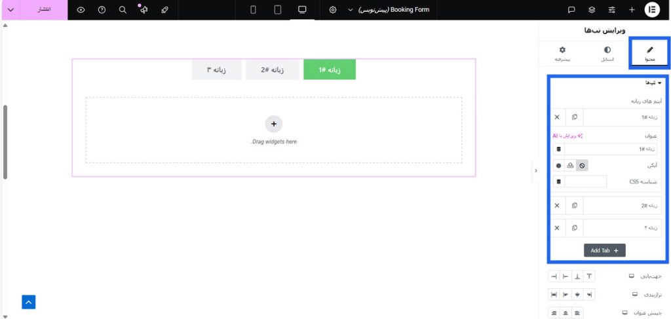The width and height of the screenshot is (671, 319).
Task: Click the help question mark icon
Action: point(102,10)
